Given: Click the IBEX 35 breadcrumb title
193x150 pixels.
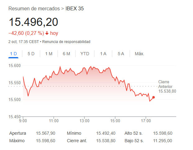Looking at the screenshot, I should [75, 8].
